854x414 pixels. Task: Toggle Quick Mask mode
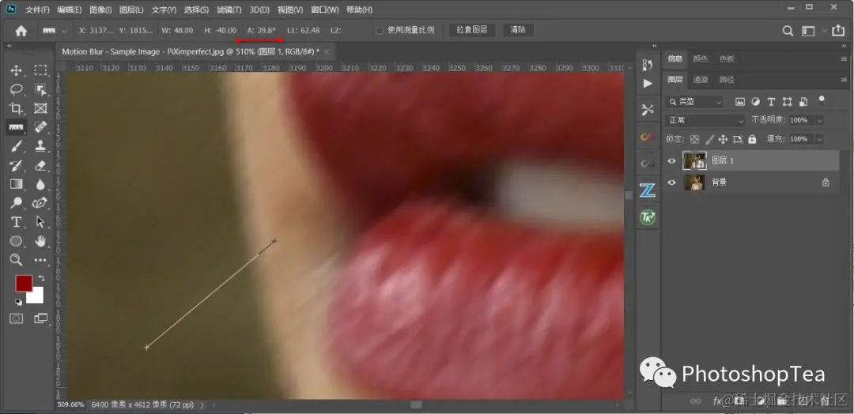click(17, 319)
